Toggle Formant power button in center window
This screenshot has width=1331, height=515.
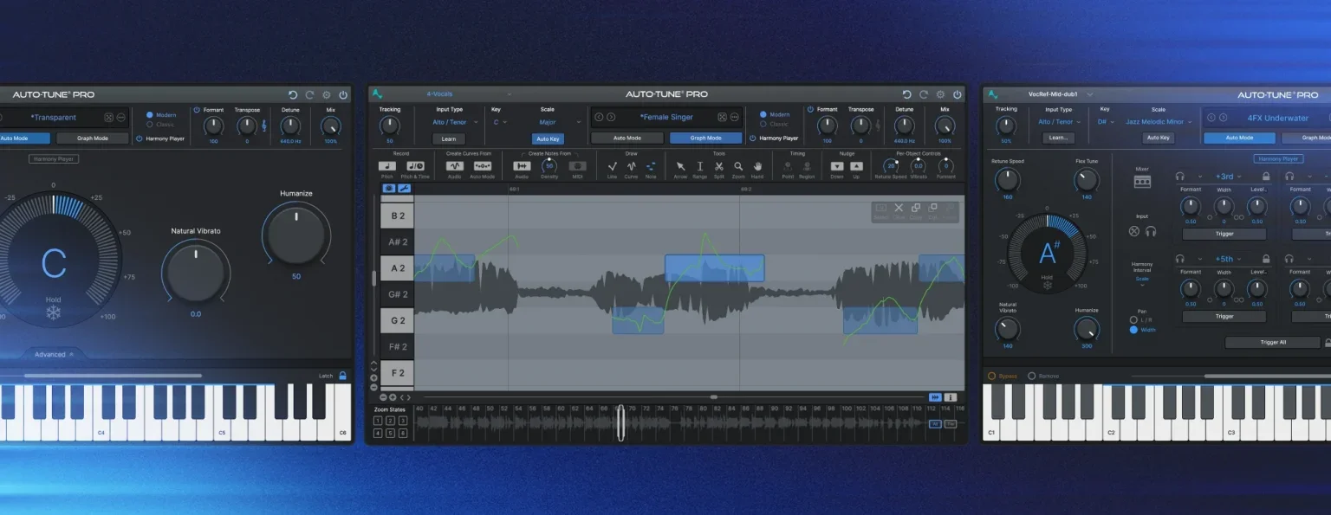(x=810, y=109)
